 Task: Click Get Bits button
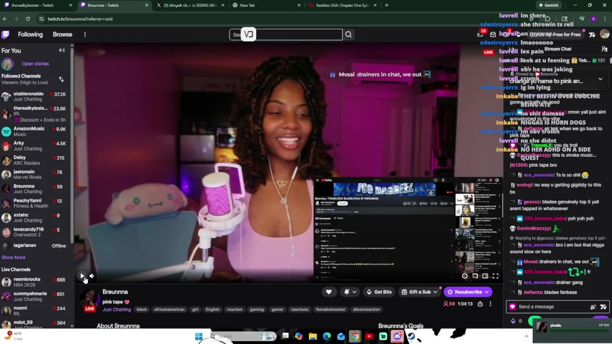coord(379,292)
